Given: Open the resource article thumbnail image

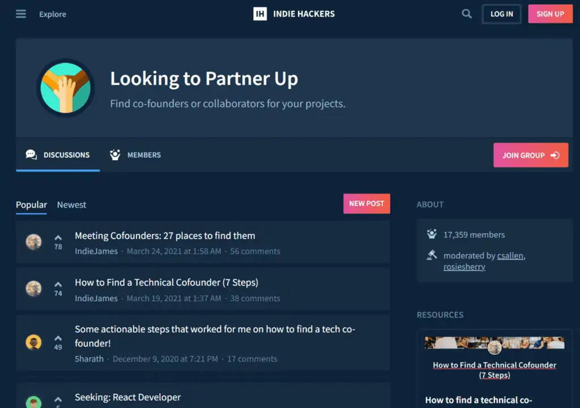Looking at the screenshot, I should 494,343.
